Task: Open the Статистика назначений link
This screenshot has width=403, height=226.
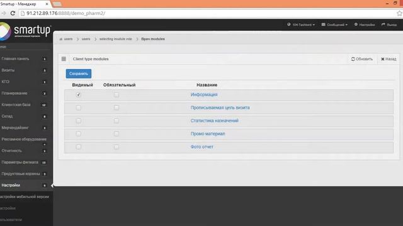Action: click(x=214, y=121)
